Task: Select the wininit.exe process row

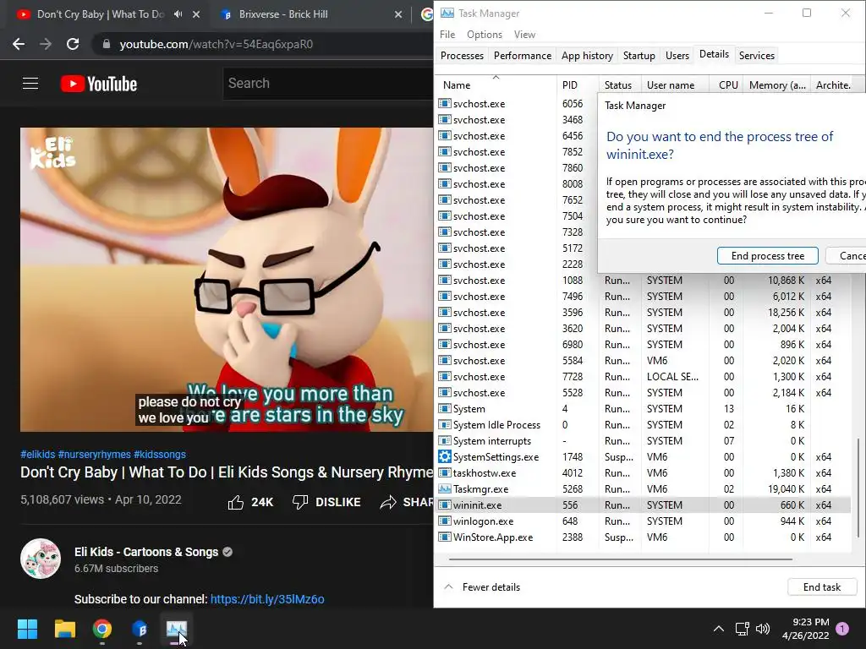Action: click(644, 505)
